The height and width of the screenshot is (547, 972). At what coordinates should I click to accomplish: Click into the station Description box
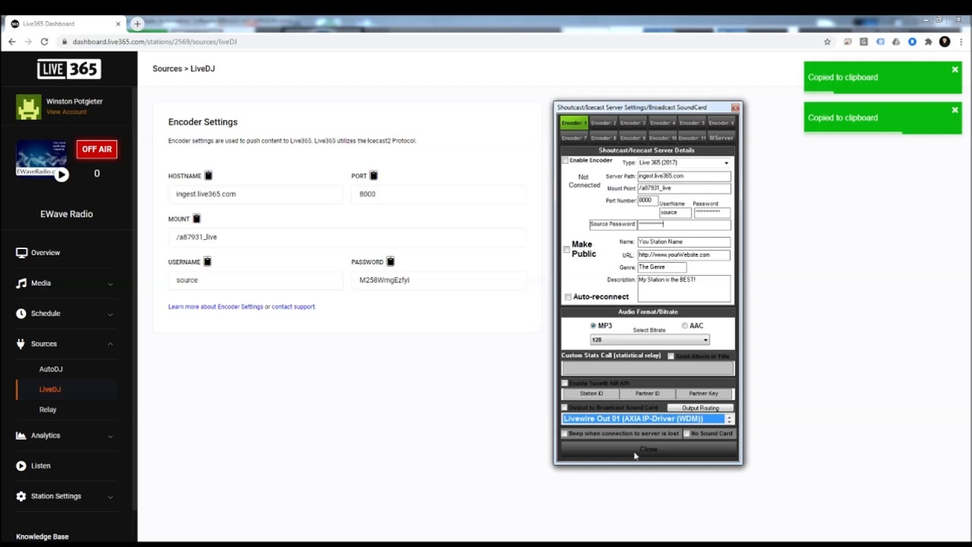pos(683,289)
